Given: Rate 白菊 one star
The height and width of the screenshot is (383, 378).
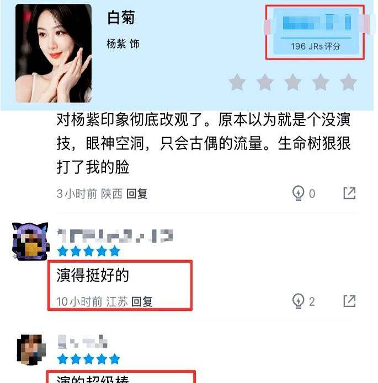Looking at the screenshot, I should pos(237,82).
